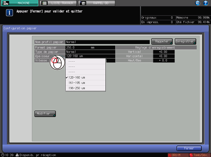
Task: Click the Disponib. pr réception status text
Action: click(38, 155)
